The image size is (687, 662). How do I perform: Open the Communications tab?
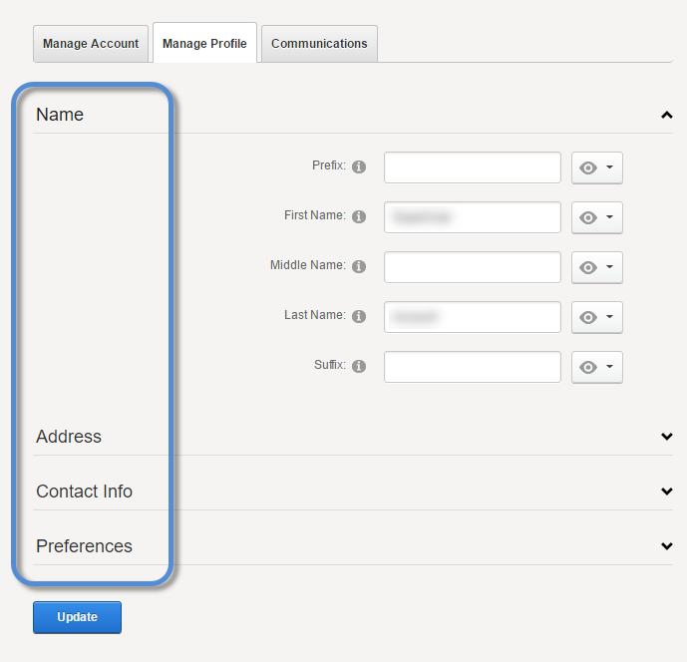pyautogui.click(x=319, y=44)
